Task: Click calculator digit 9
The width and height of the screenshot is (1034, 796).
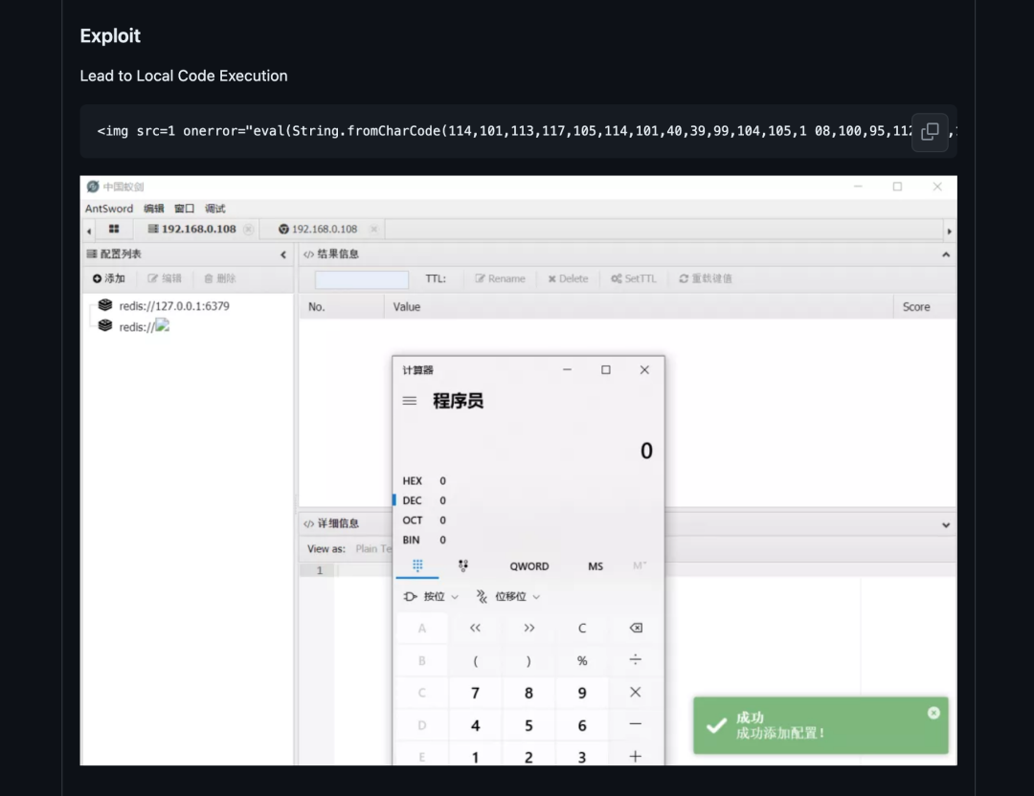Action: [582, 694]
